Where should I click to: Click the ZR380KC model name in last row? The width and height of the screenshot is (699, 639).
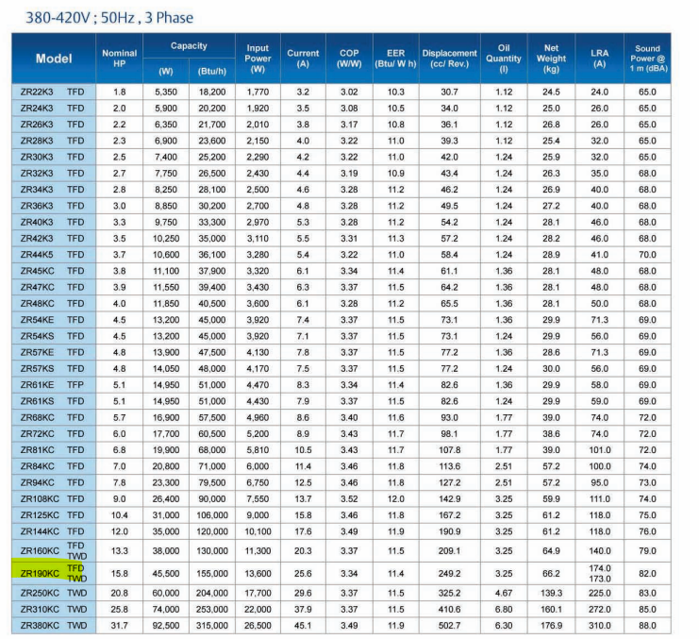coord(40,625)
